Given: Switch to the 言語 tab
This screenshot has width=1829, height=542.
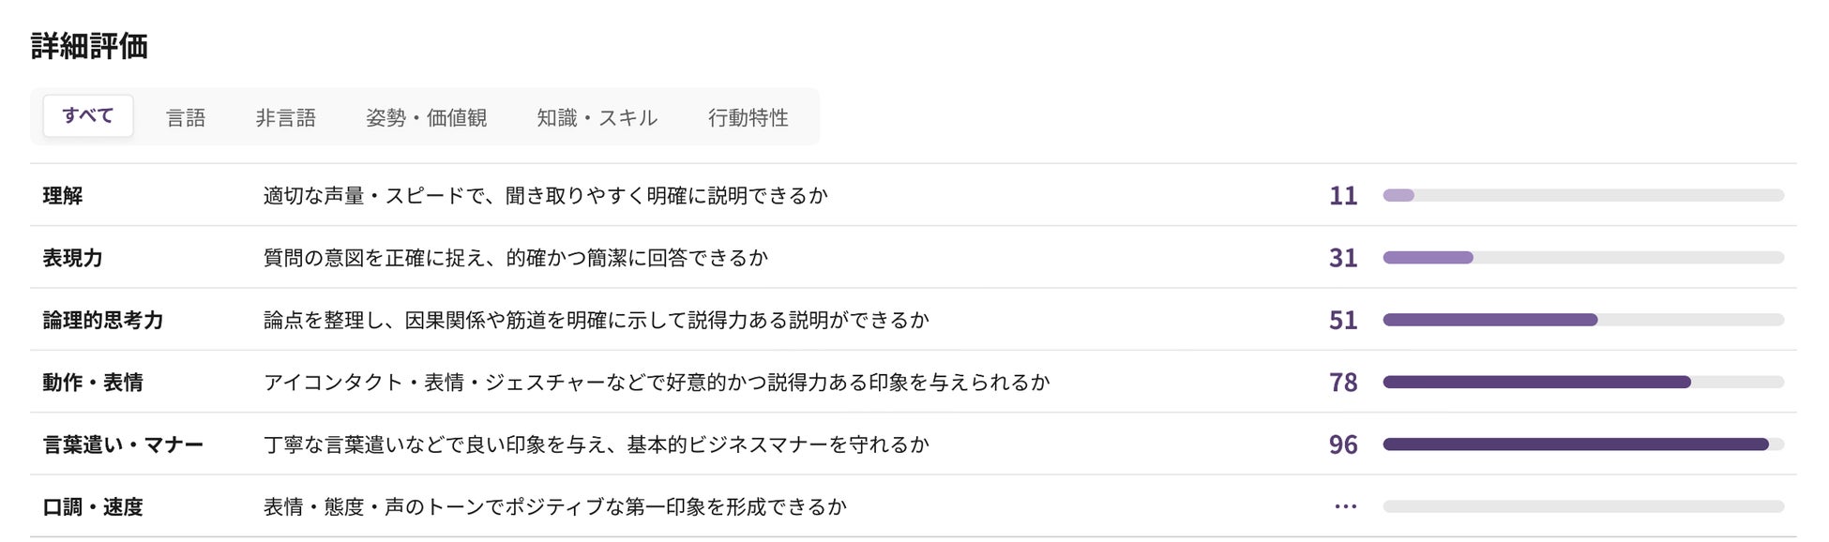Looking at the screenshot, I should (x=186, y=117).
